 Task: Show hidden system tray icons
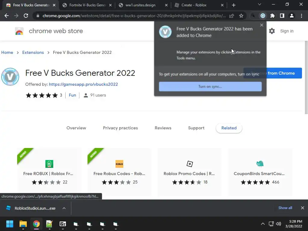(x=263, y=224)
